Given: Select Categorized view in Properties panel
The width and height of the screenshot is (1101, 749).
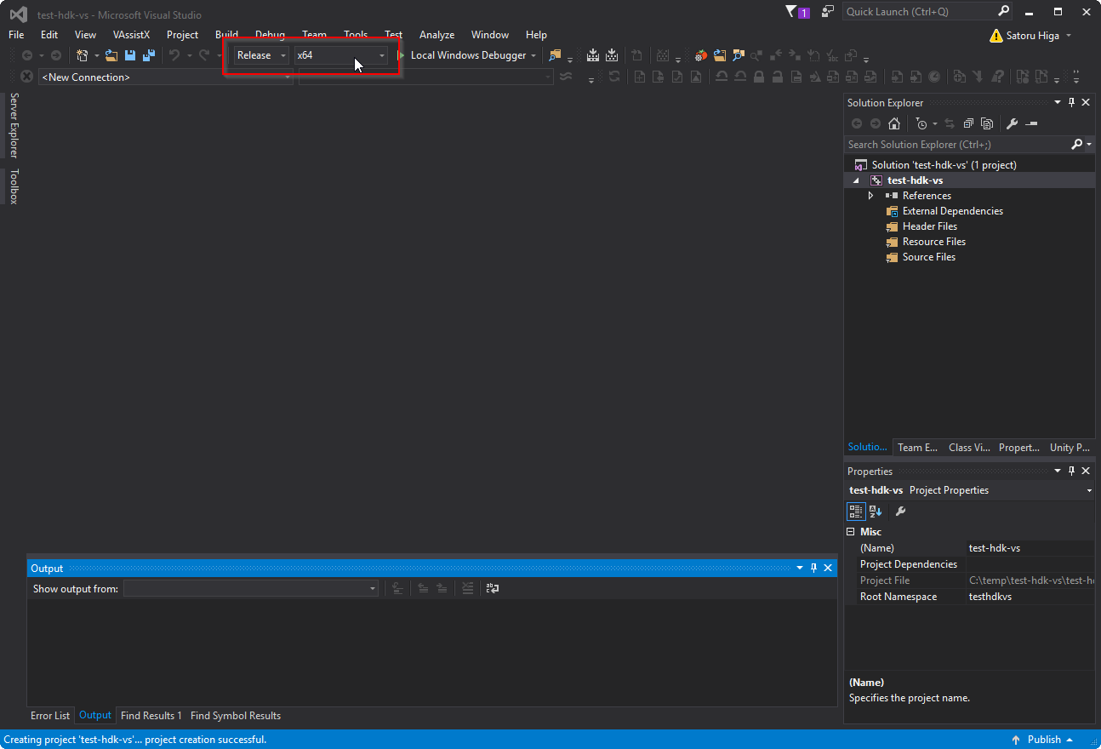Looking at the screenshot, I should pos(856,511).
